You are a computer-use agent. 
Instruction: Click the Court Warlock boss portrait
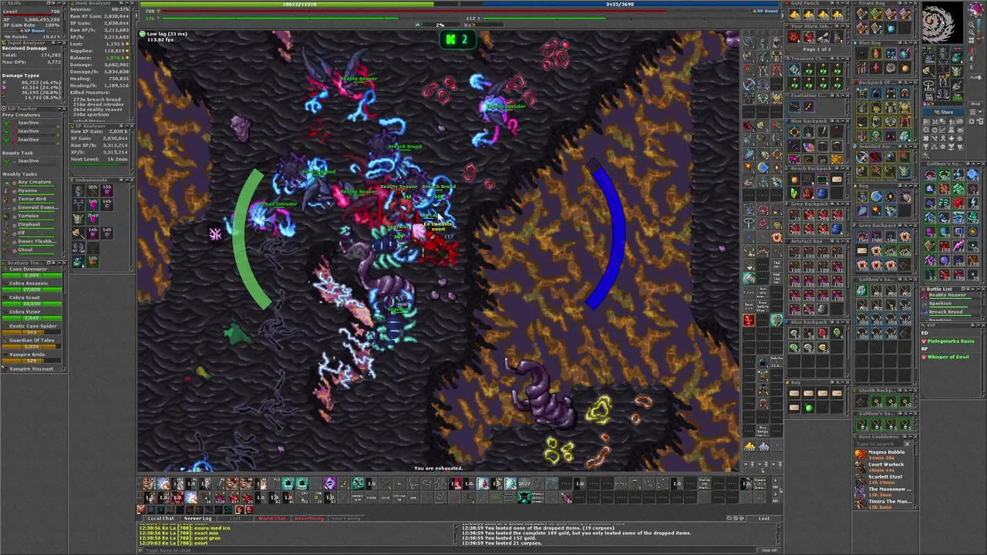click(861, 466)
